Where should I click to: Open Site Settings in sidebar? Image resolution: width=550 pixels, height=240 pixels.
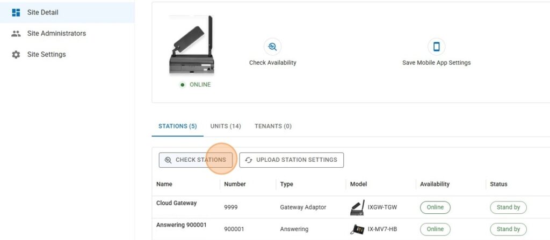pyautogui.click(x=67, y=54)
